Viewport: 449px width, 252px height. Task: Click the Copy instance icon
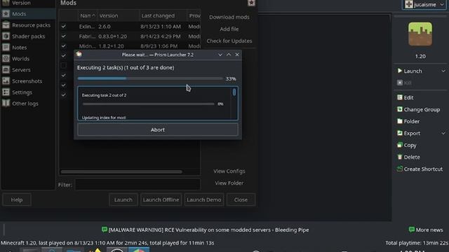[x=400, y=145]
